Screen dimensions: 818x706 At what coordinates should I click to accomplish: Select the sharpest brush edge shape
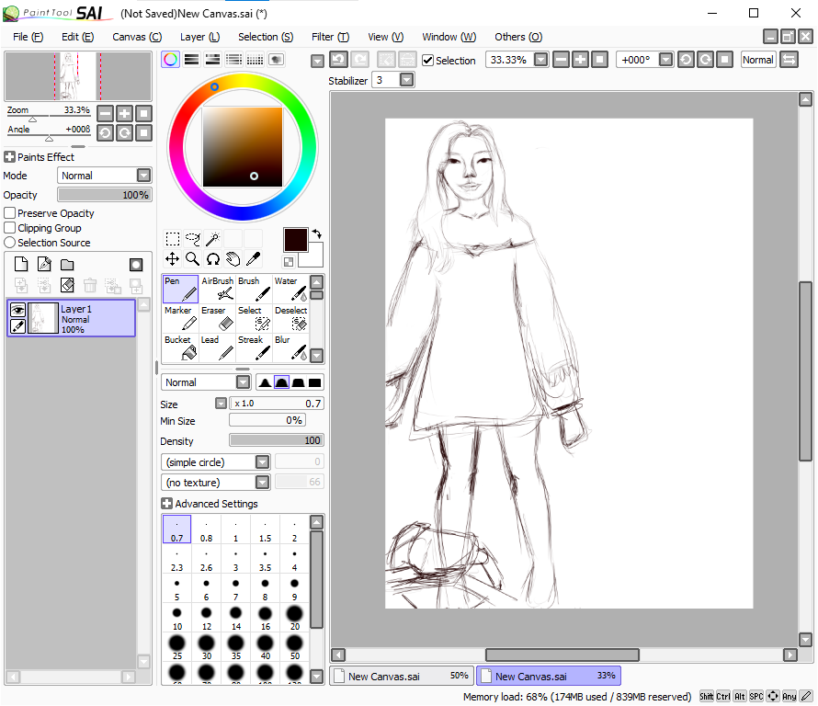265,382
